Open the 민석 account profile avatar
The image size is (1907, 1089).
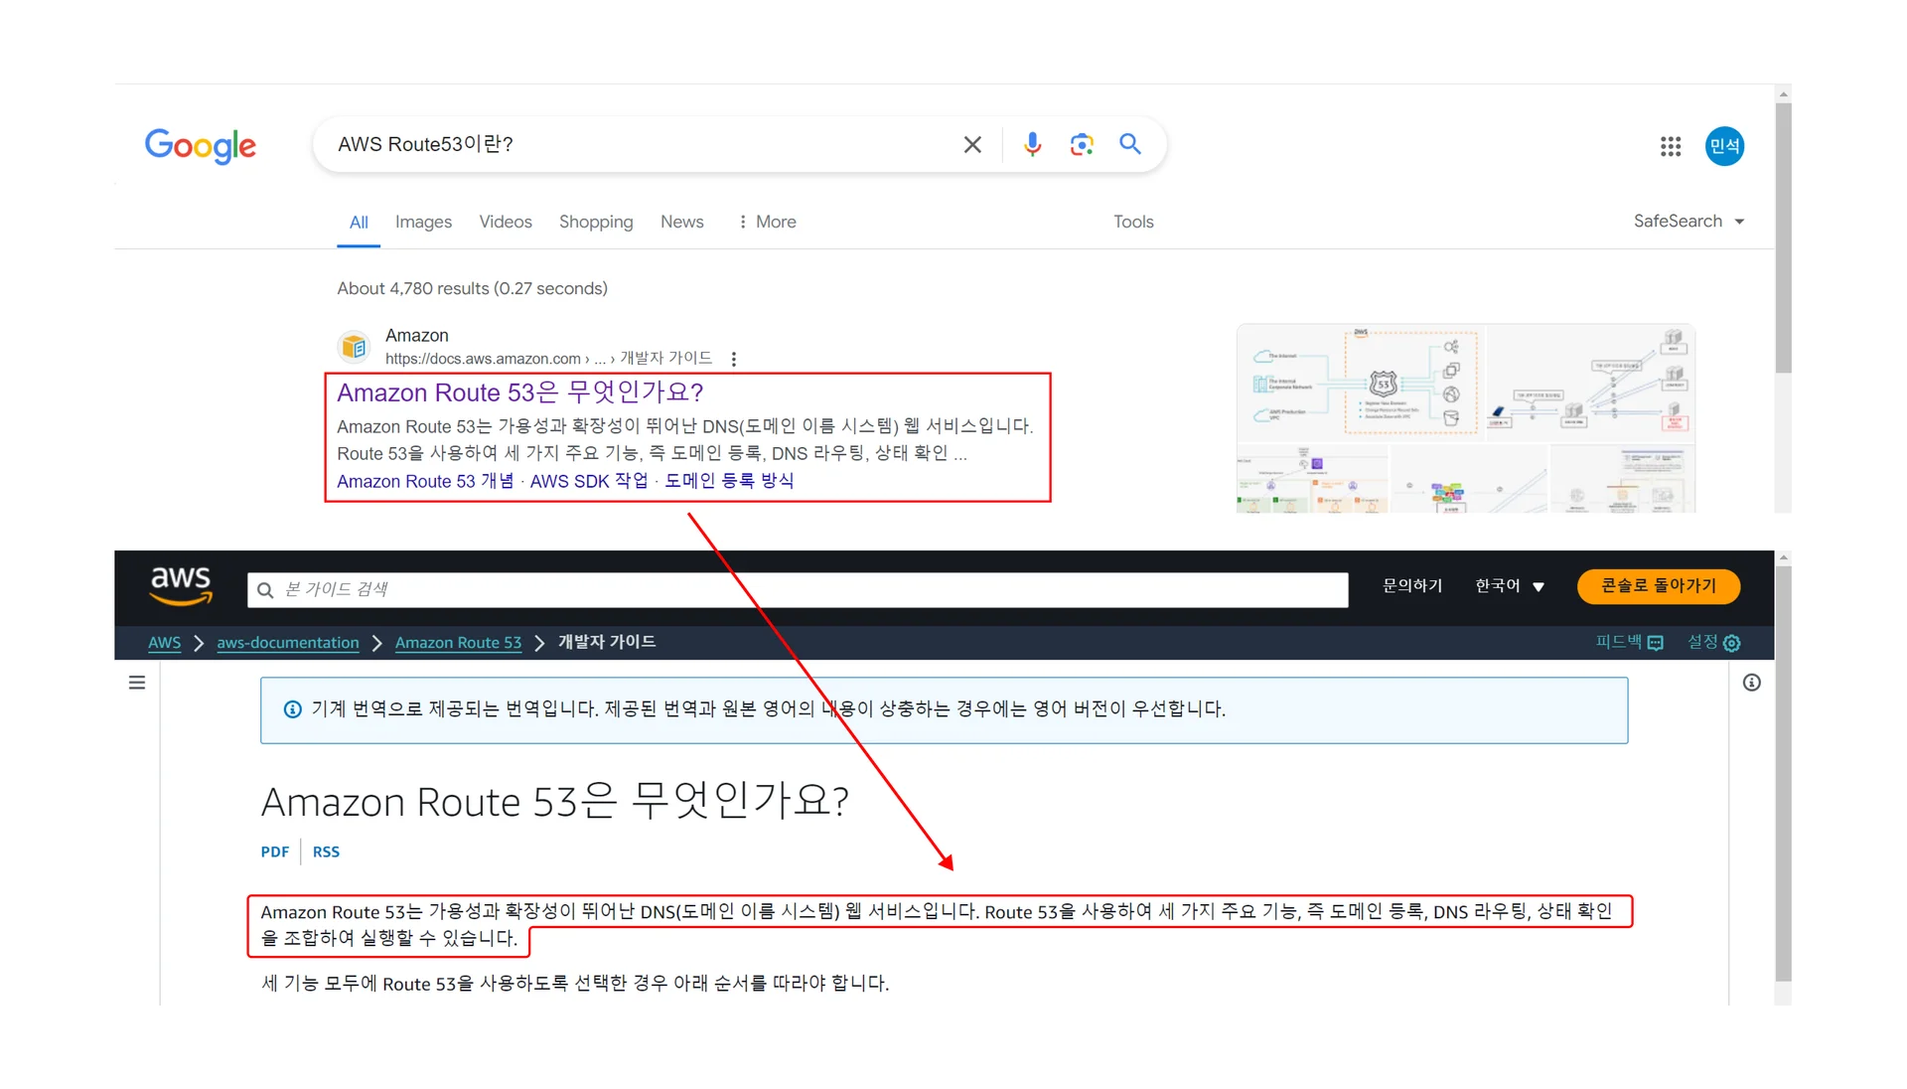[1724, 146]
